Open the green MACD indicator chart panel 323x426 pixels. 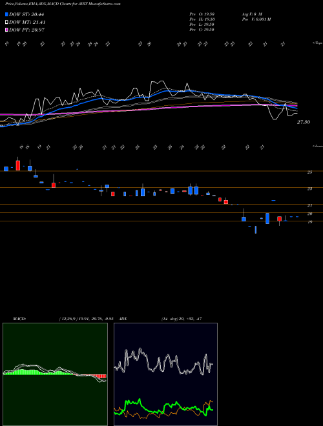click(x=55, y=374)
